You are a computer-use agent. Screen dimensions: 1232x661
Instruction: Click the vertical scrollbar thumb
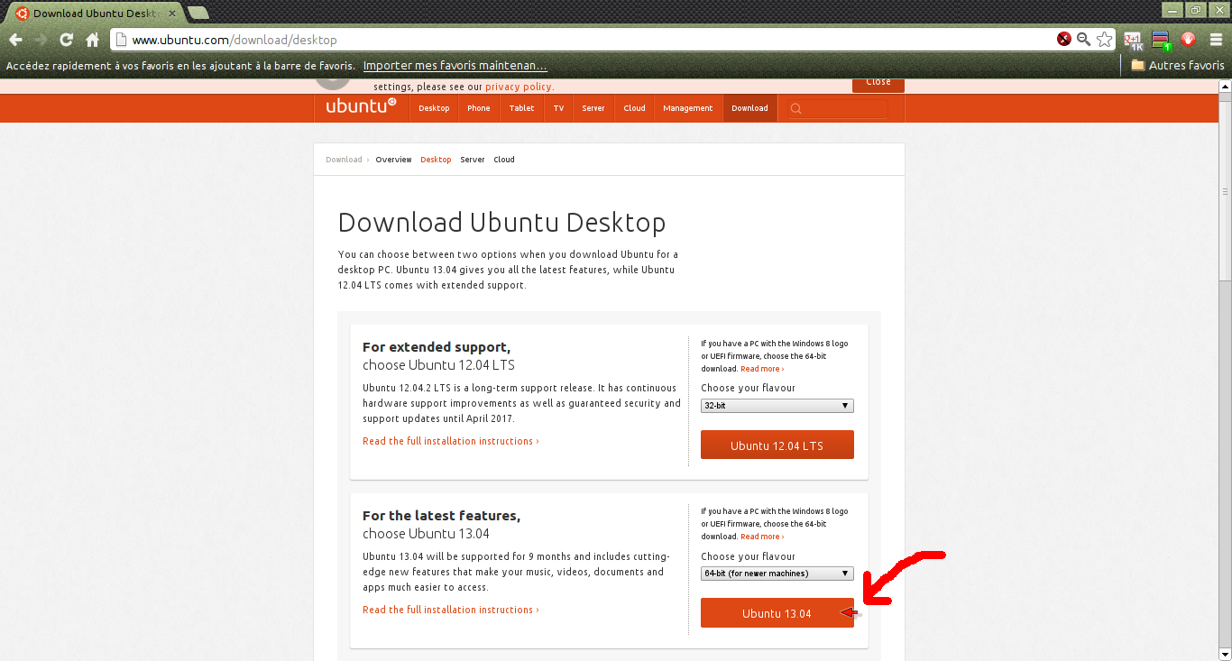coord(1225,191)
